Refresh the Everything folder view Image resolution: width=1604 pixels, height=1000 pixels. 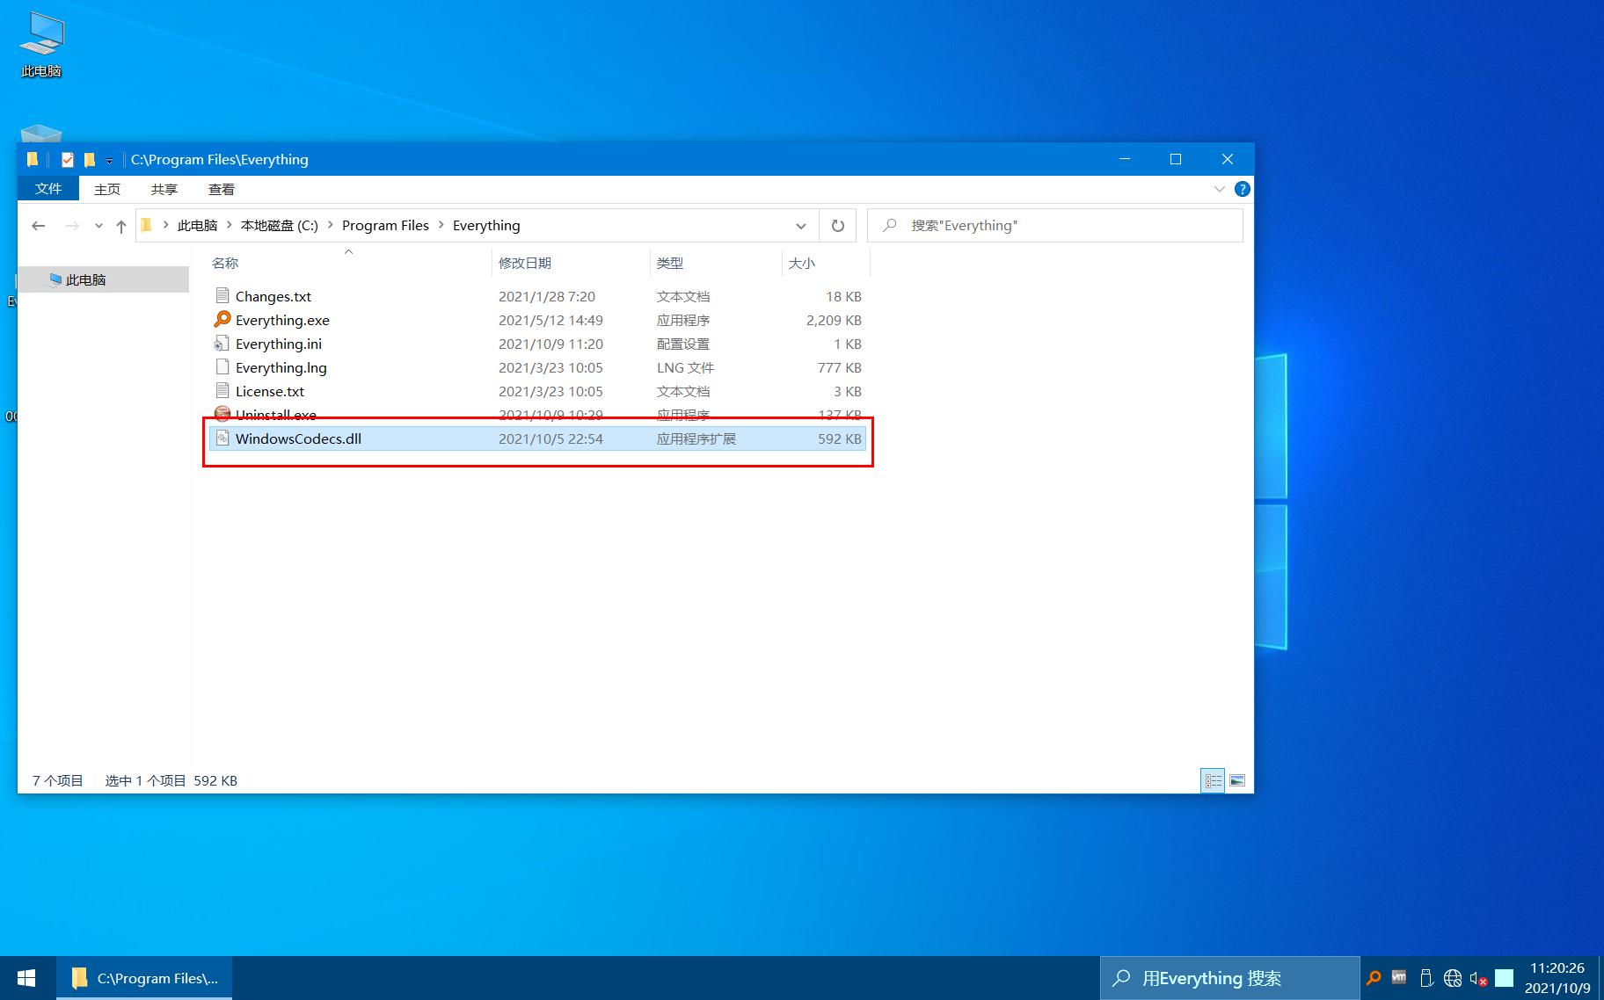click(838, 226)
